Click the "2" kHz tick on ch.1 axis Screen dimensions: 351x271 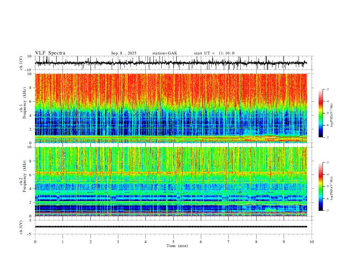[x=31, y=129]
